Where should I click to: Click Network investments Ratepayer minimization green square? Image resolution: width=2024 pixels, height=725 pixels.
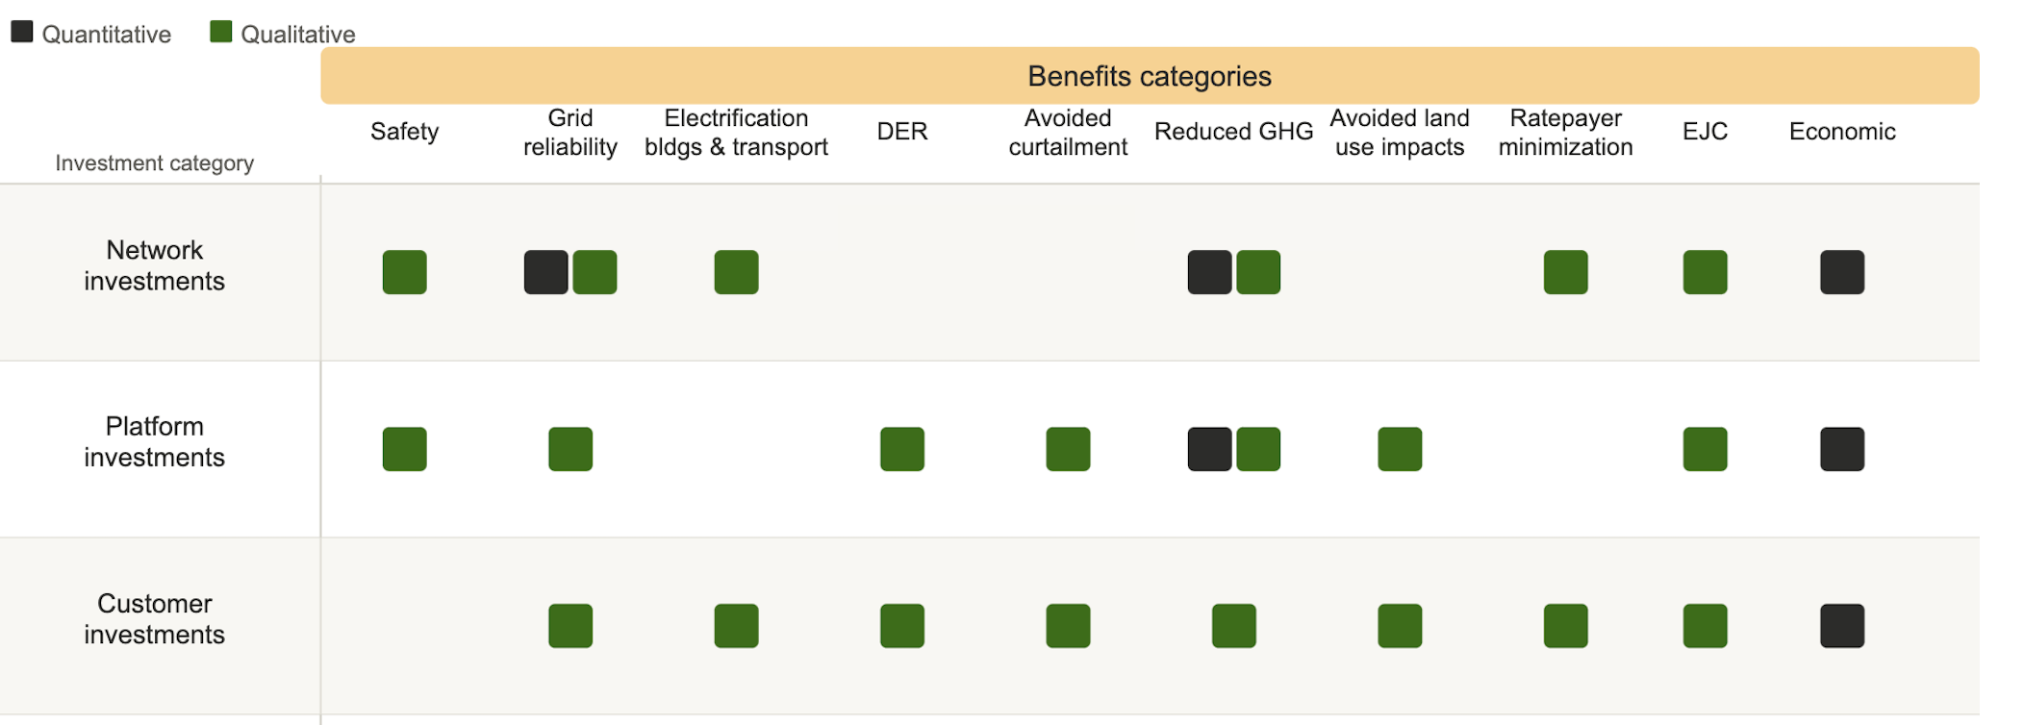(x=1565, y=272)
